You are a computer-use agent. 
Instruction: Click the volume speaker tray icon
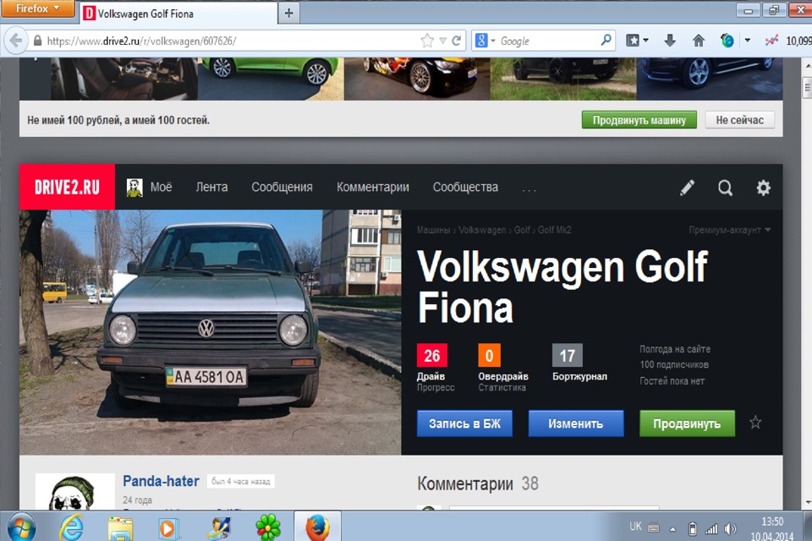[730, 528]
